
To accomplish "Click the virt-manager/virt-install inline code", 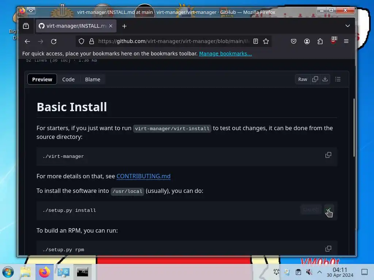I will [172, 129].
